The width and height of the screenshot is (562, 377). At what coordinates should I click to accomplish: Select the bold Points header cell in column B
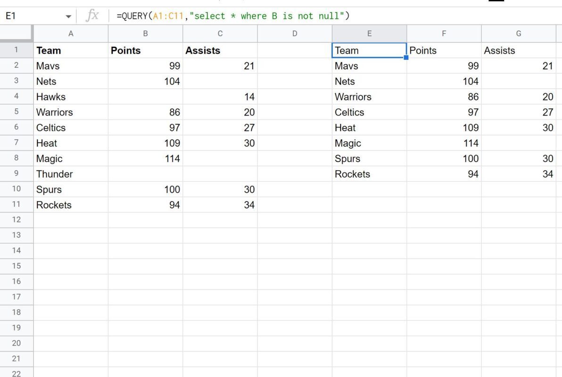[145, 50]
